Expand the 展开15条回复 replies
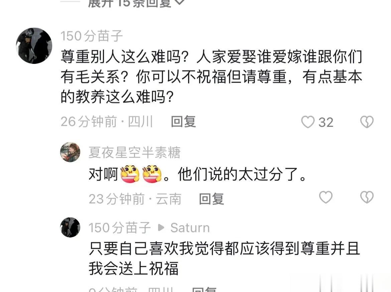The width and height of the screenshot is (391, 292). tap(136, 3)
